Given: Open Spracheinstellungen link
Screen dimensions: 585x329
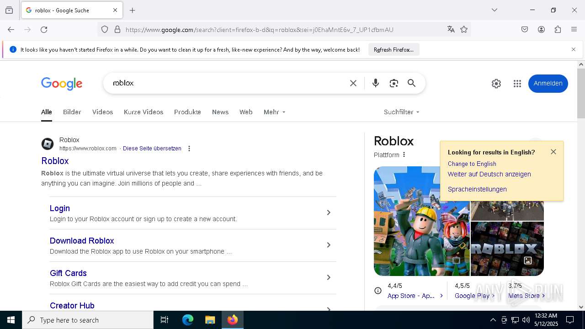Looking at the screenshot, I should [x=477, y=189].
